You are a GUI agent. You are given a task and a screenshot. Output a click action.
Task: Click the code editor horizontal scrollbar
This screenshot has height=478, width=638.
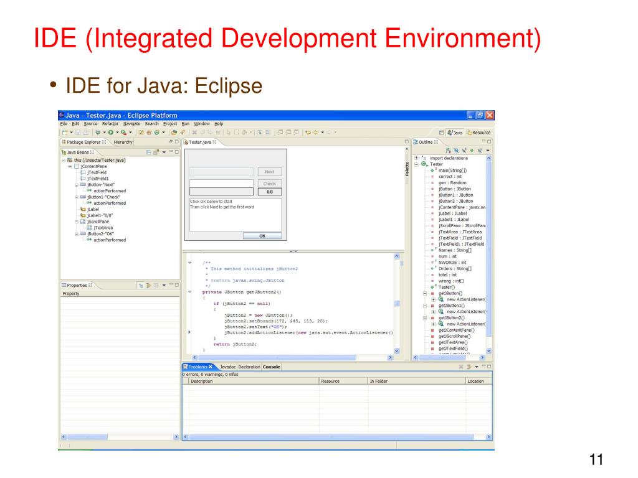pyautogui.click(x=292, y=358)
